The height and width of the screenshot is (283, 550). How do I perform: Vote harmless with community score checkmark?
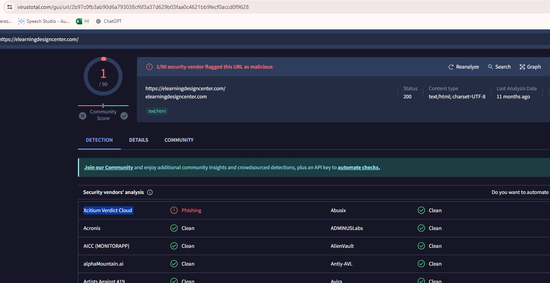124,116
